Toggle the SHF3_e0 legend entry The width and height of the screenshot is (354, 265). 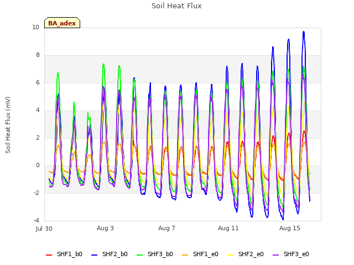coord(291,254)
